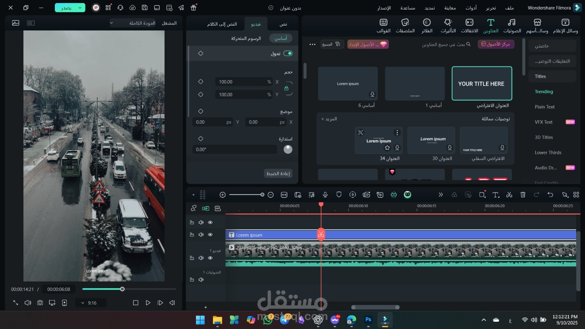585x329 pixels.
Task: Open the Edit (تحرير) menu
Action: [x=491, y=8]
